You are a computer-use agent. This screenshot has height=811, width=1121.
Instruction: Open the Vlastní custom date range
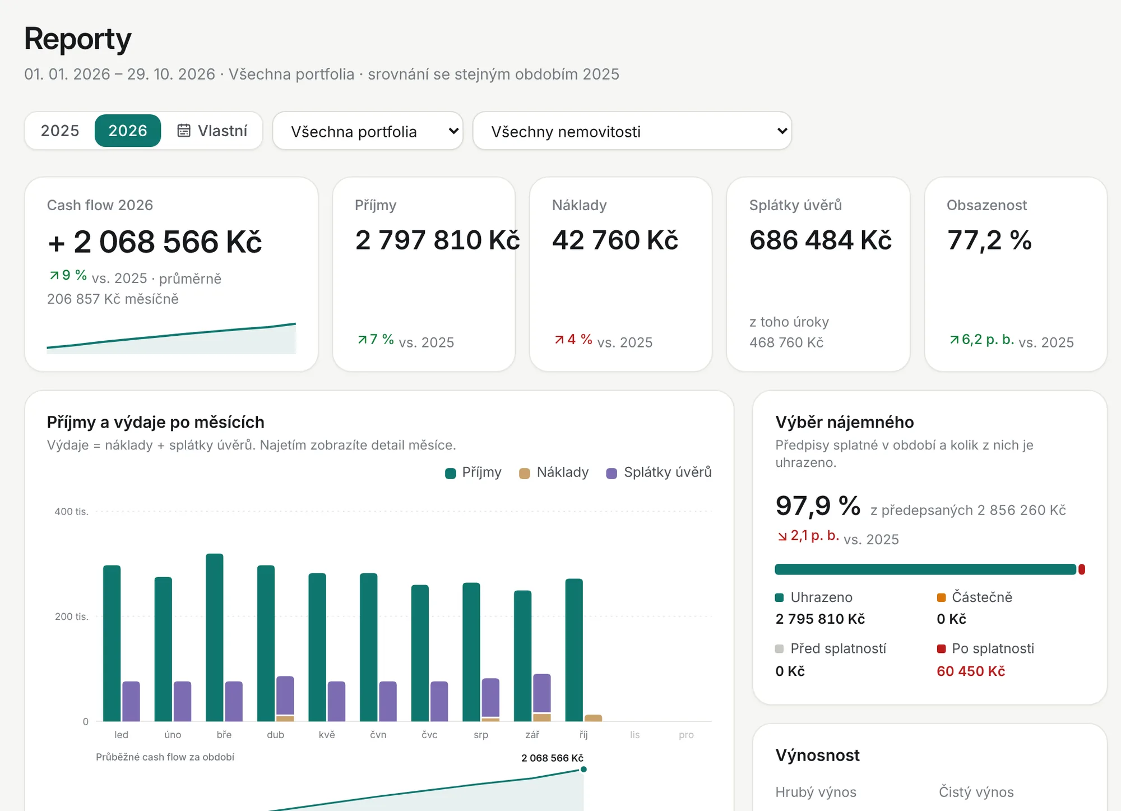[212, 131]
